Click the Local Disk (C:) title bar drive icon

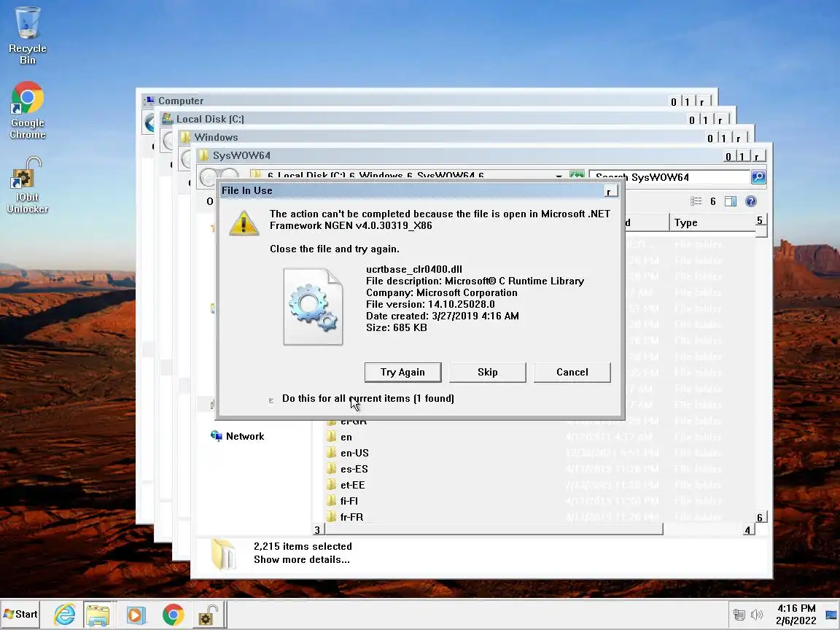pyautogui.click(x=167, y=118)
